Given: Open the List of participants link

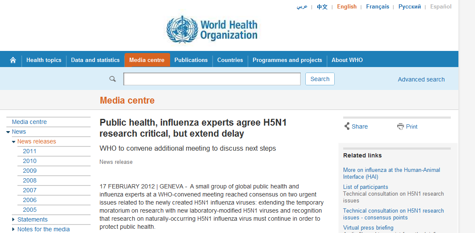Looking at the screenshot, I should click(x=365, y=187).
